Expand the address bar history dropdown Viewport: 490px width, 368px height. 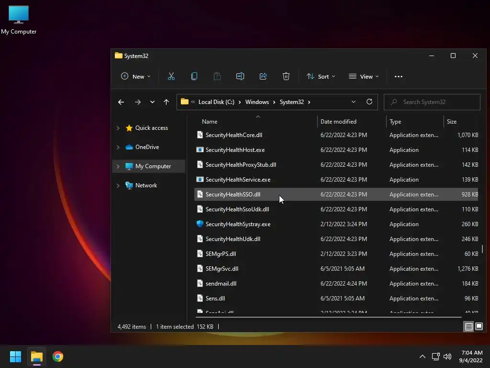[x=354, y=102]
